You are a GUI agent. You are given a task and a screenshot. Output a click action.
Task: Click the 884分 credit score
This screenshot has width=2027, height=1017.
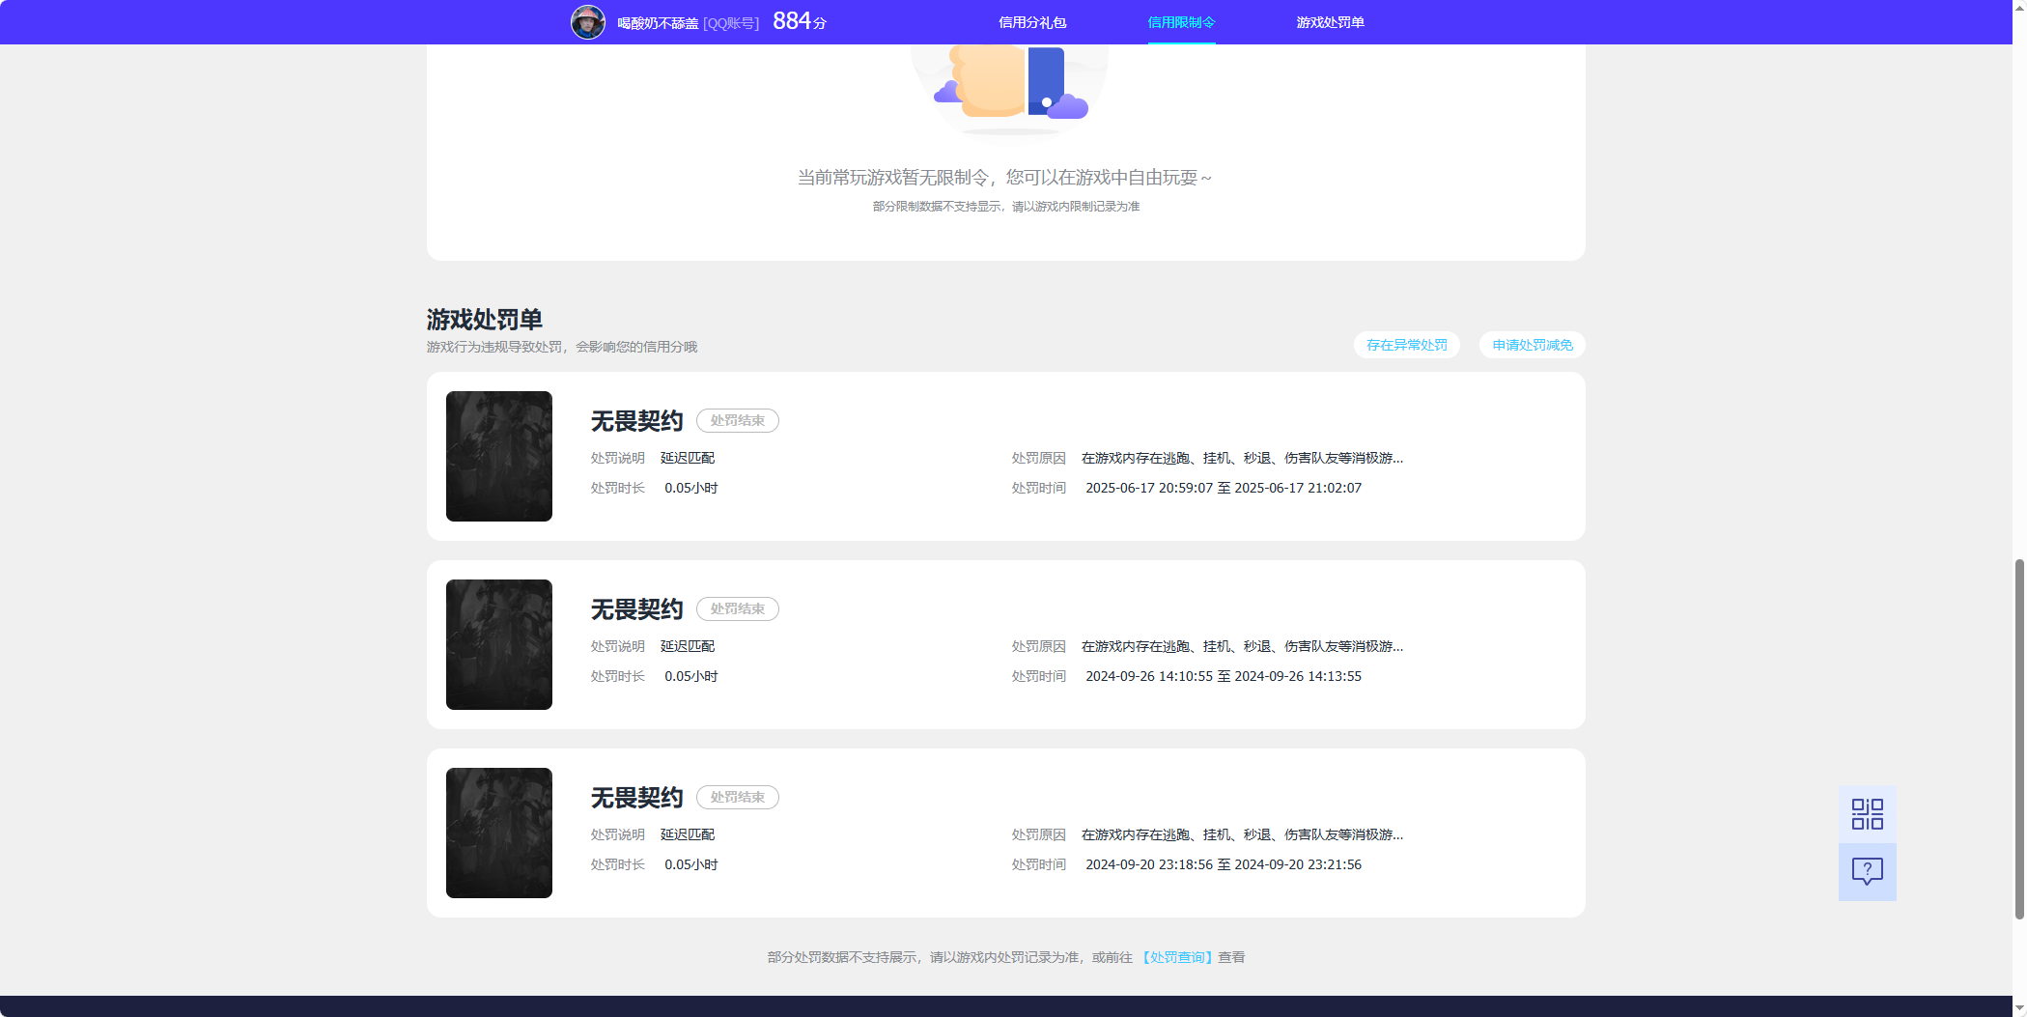tap(800, 21)
